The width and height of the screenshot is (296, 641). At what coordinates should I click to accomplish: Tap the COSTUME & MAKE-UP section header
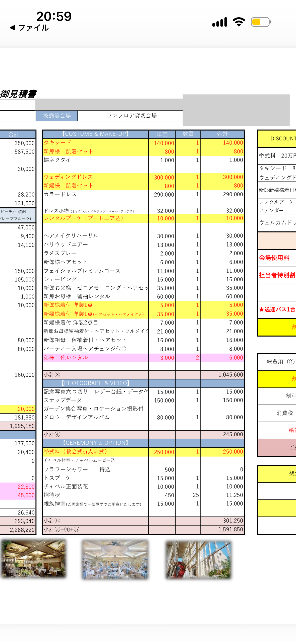95,134
